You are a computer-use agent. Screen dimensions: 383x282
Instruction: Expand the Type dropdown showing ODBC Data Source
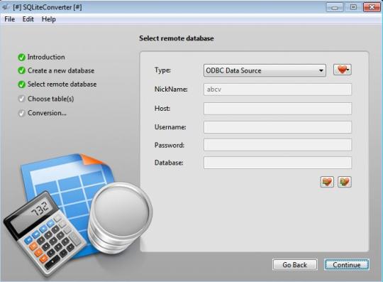[265, 70]
